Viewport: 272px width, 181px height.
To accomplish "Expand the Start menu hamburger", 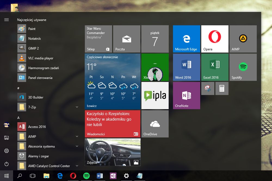I will pos(7,20).
